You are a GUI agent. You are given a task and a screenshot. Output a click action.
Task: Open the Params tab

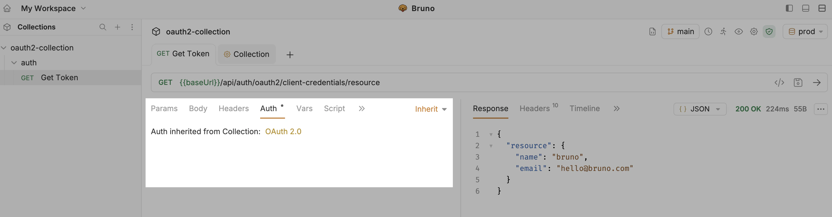(164, 109)
